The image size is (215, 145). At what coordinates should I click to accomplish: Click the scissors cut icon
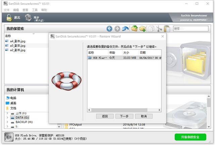159,29
